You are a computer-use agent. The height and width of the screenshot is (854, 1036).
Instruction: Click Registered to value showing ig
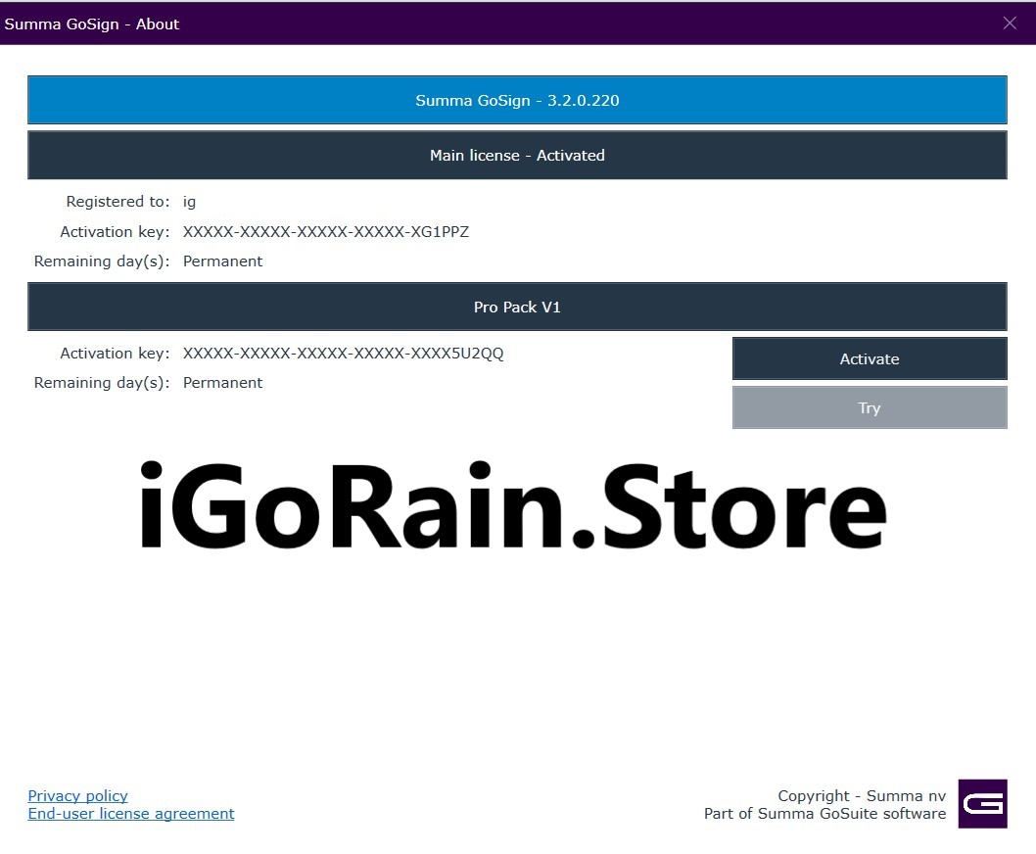189,201
